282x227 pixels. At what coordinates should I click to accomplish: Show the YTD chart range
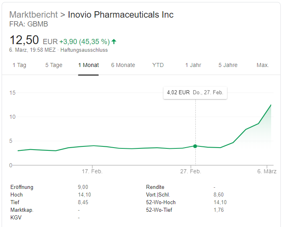pos(158,65)
